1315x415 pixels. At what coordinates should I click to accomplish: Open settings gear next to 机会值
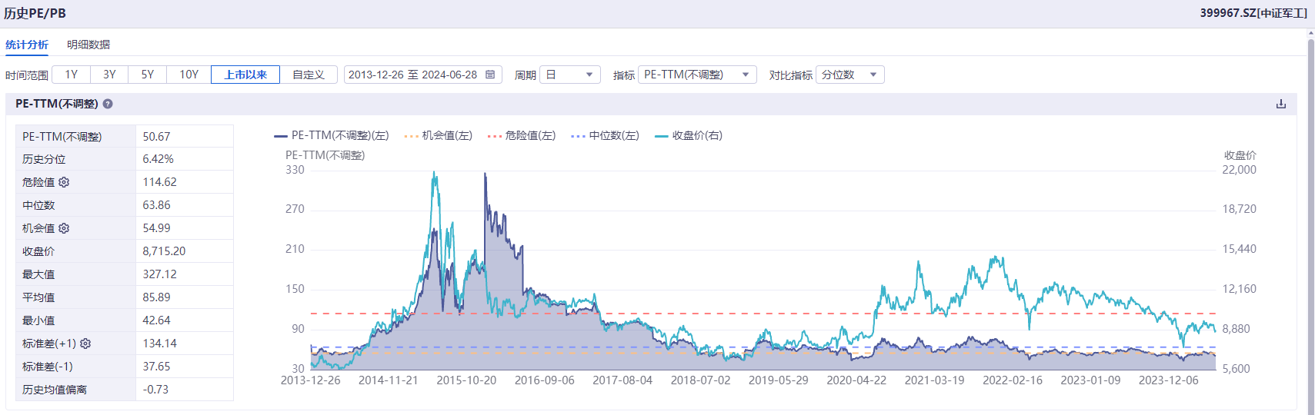point(64,228)
